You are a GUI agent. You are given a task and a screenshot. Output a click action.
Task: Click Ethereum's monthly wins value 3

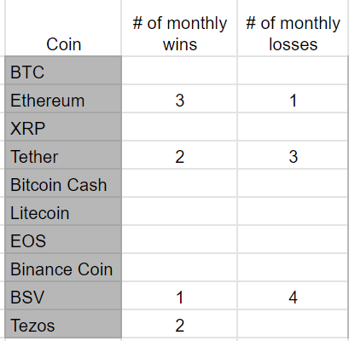click(179, 99)
